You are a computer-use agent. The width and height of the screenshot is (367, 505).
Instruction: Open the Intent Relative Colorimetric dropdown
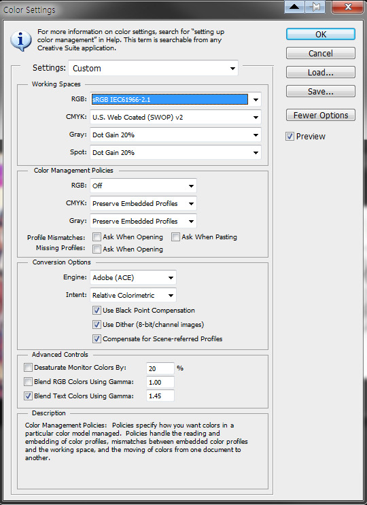click(x=133, y=296)
